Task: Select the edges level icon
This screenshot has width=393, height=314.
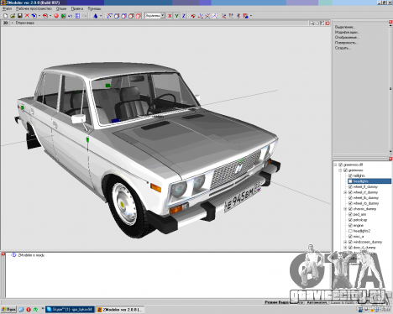Action: click(x=117, y=16)
